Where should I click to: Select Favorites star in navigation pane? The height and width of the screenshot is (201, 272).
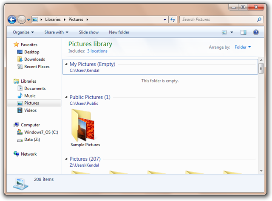[16, 45]
